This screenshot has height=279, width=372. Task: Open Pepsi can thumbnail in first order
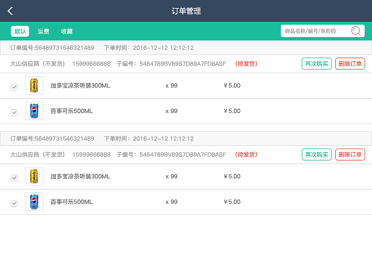pos(34,111)
